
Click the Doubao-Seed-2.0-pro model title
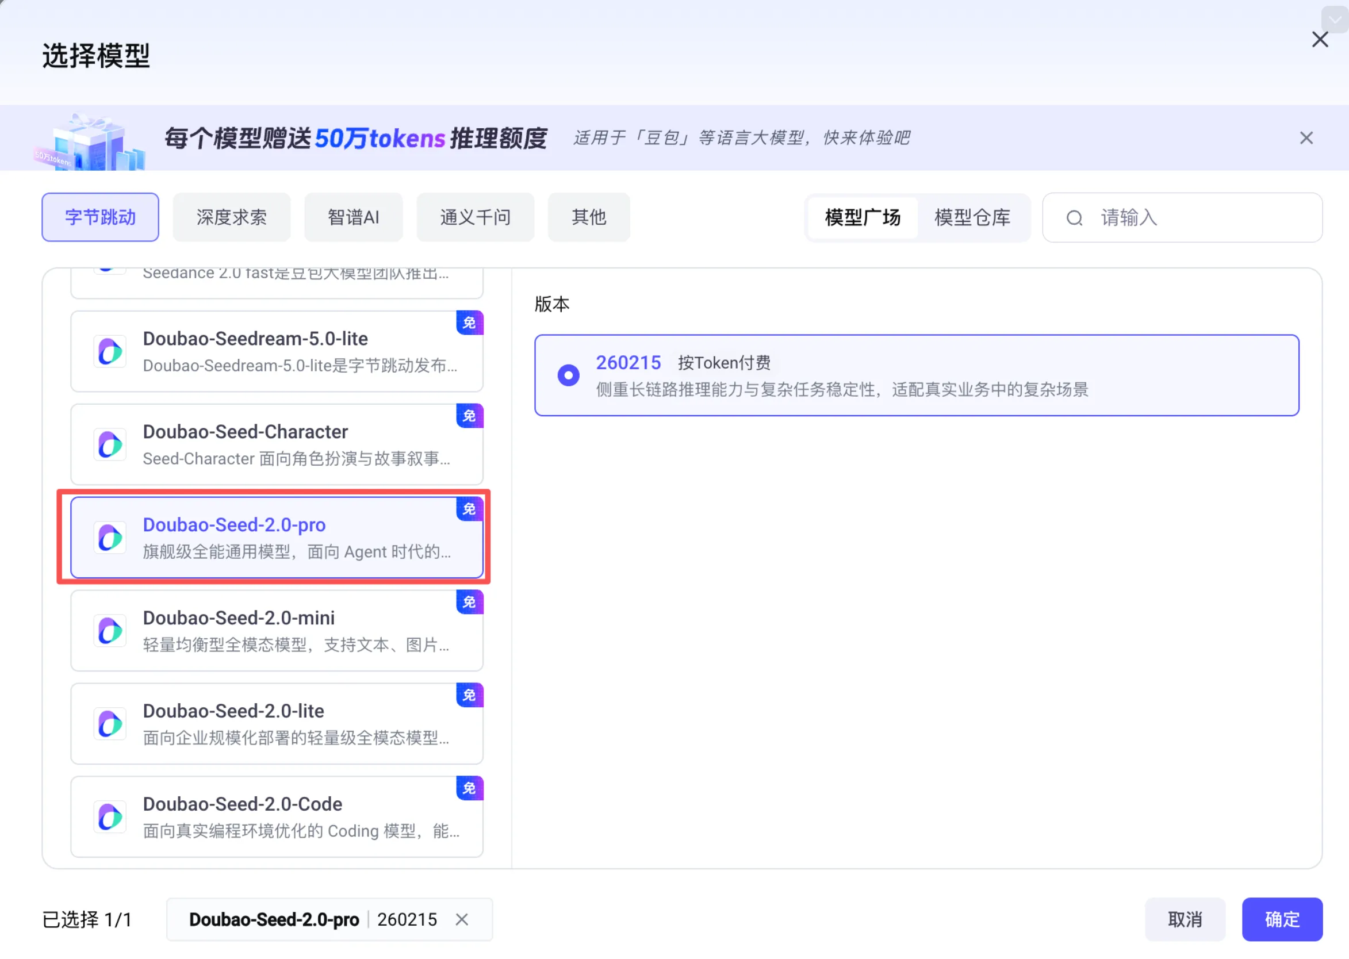234,525
